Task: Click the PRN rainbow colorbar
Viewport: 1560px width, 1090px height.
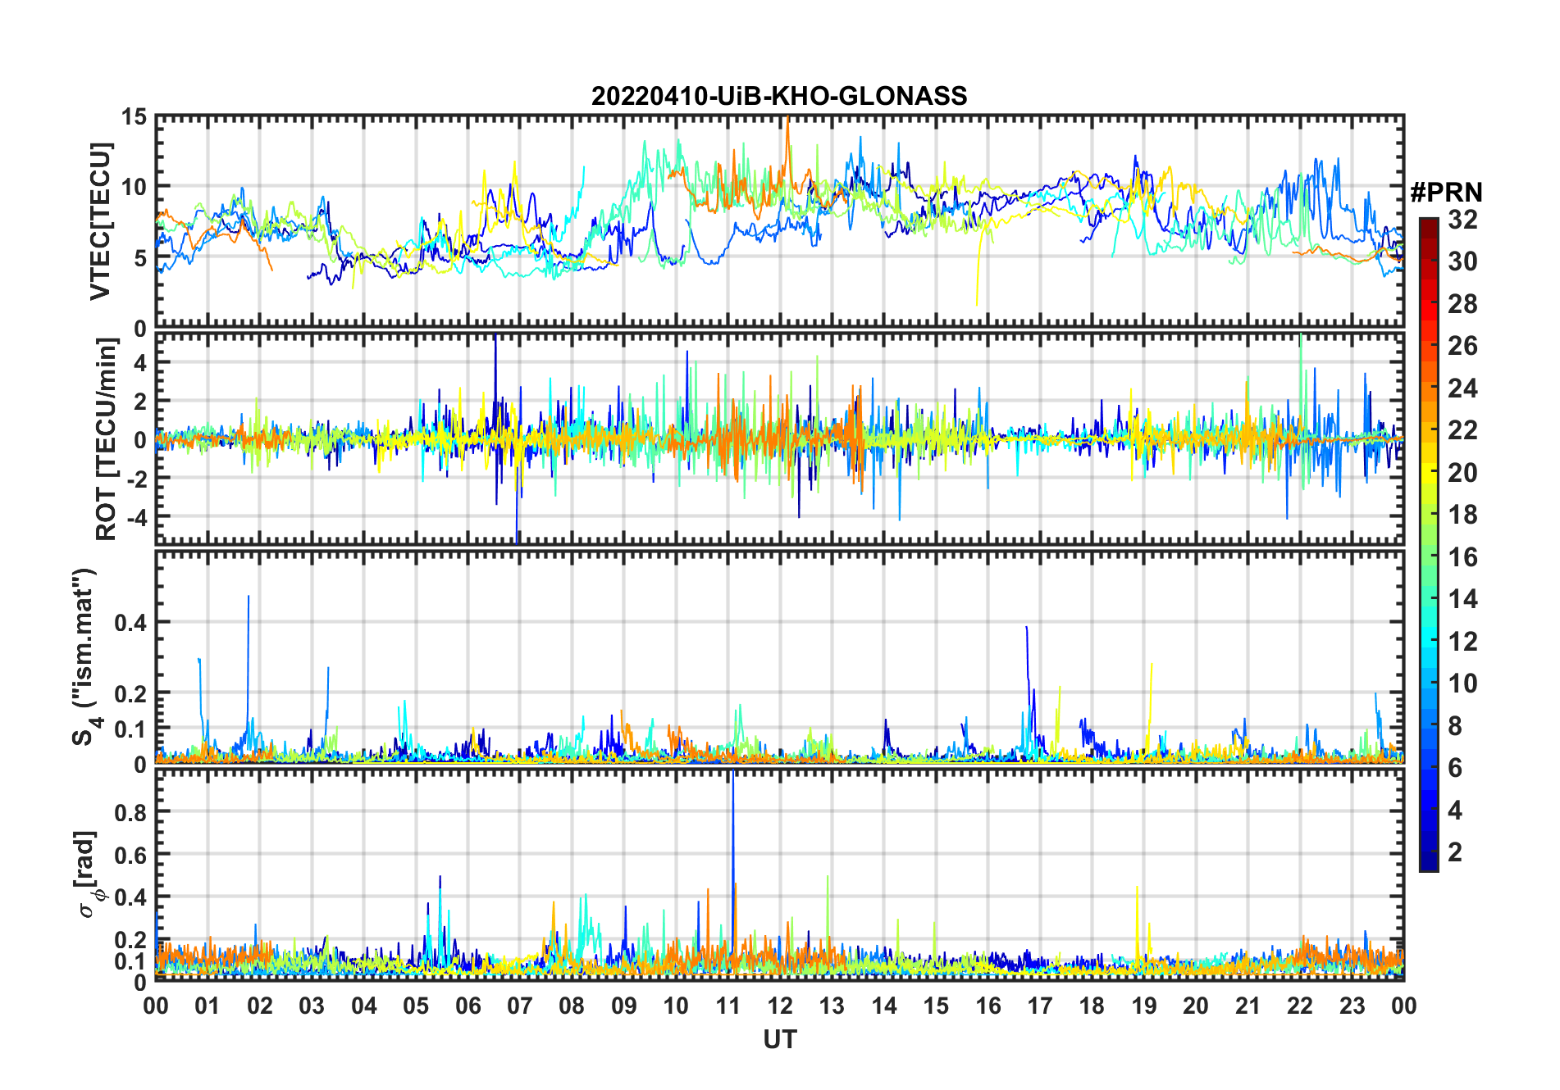Action: point(1429,544)
